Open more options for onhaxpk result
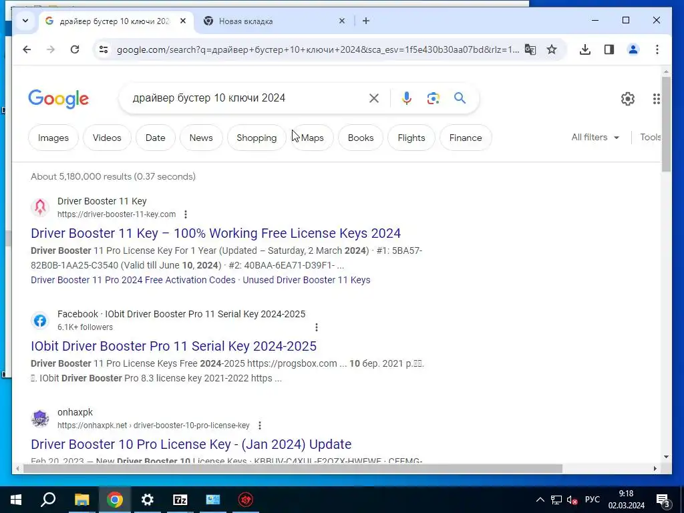 click(260, 425)
